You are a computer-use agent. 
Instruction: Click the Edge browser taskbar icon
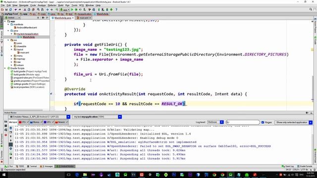(x=77, y=175)
